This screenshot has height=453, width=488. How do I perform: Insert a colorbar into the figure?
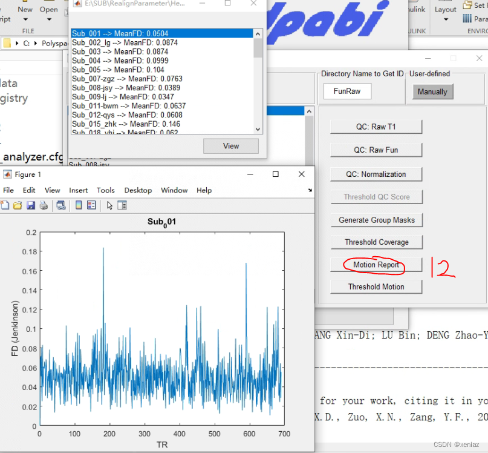(79, 205)
